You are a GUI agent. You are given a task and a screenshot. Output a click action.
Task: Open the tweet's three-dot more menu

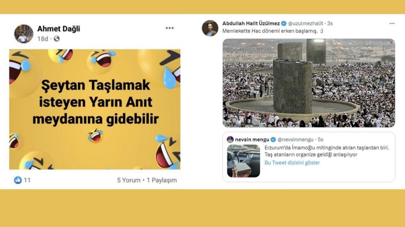click(392, 24)
